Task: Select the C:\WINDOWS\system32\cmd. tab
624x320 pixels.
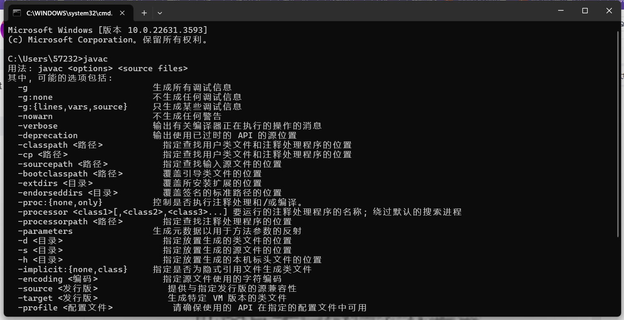Action: 70,13
